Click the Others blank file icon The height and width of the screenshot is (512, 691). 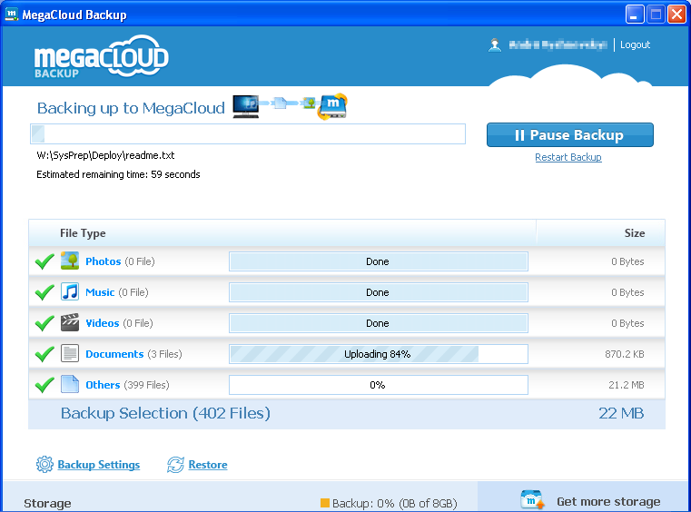click(70, 384)
